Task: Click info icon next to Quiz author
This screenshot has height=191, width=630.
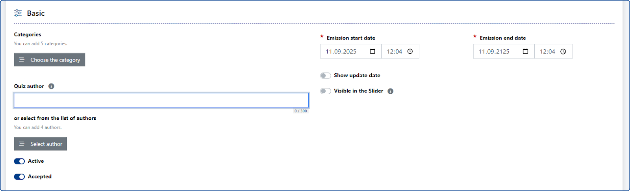Action: click(51, 86)
